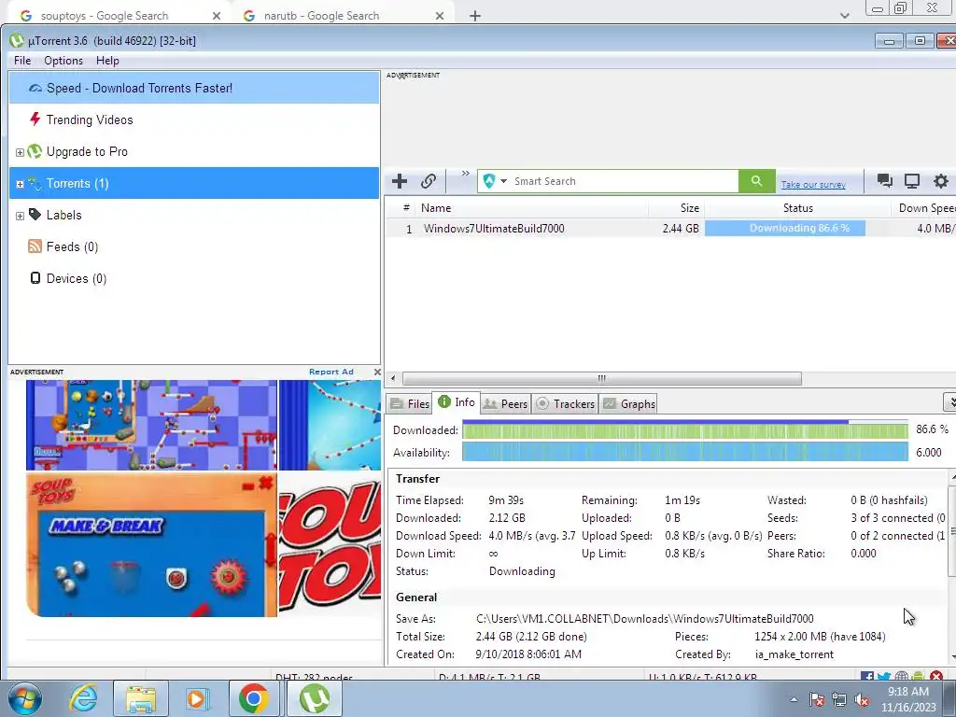
Task: Click the Android icon in the status bar
Action: click(x=919, y=677)
